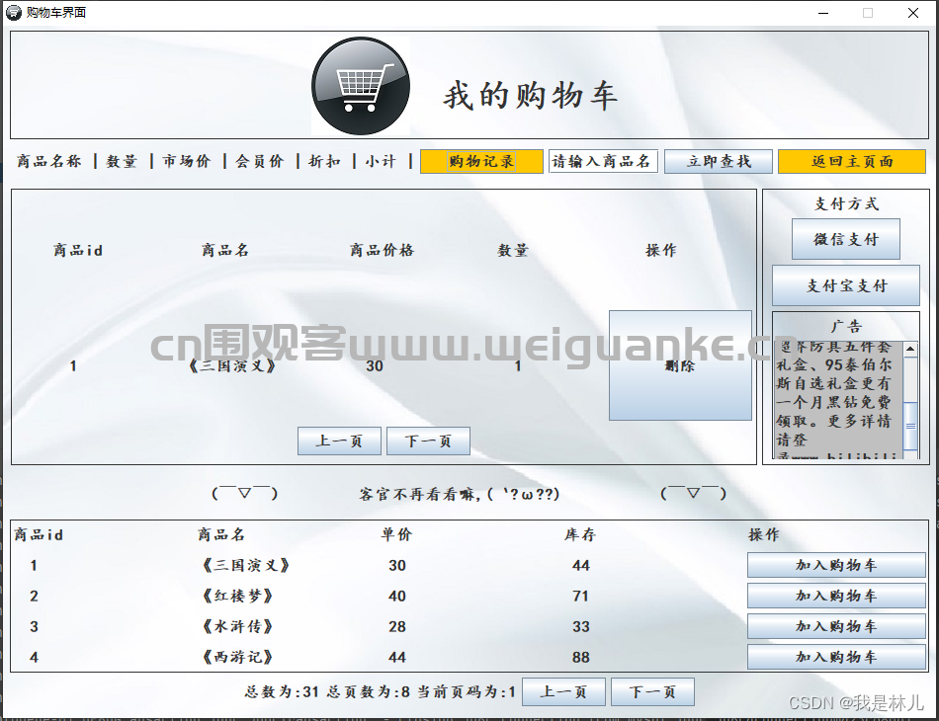
Task: Click the 折扣 header label
Action: coord(324,161)
